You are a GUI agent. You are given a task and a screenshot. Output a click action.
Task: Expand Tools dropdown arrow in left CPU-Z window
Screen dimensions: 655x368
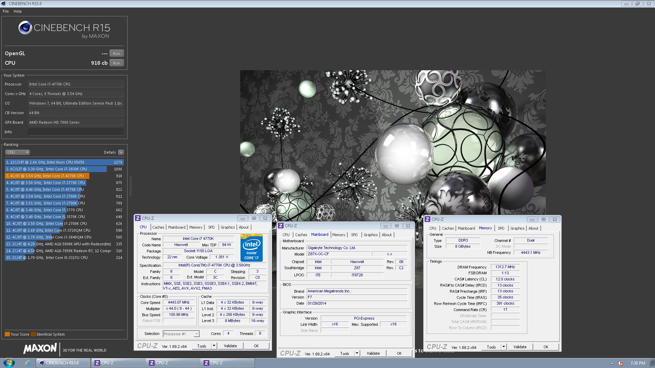click(214, 346)
